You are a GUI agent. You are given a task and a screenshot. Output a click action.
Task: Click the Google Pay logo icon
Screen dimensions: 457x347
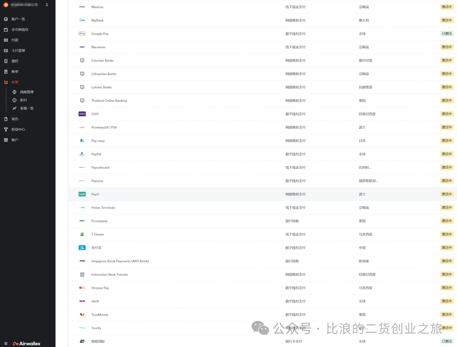82,33
